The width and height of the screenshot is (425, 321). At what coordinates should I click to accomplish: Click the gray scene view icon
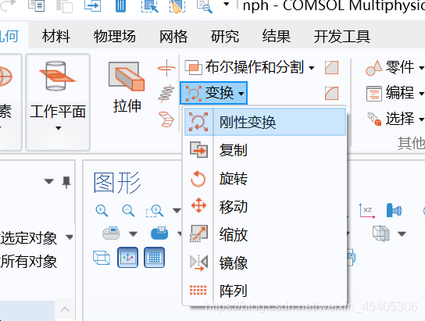pos(111,234)
